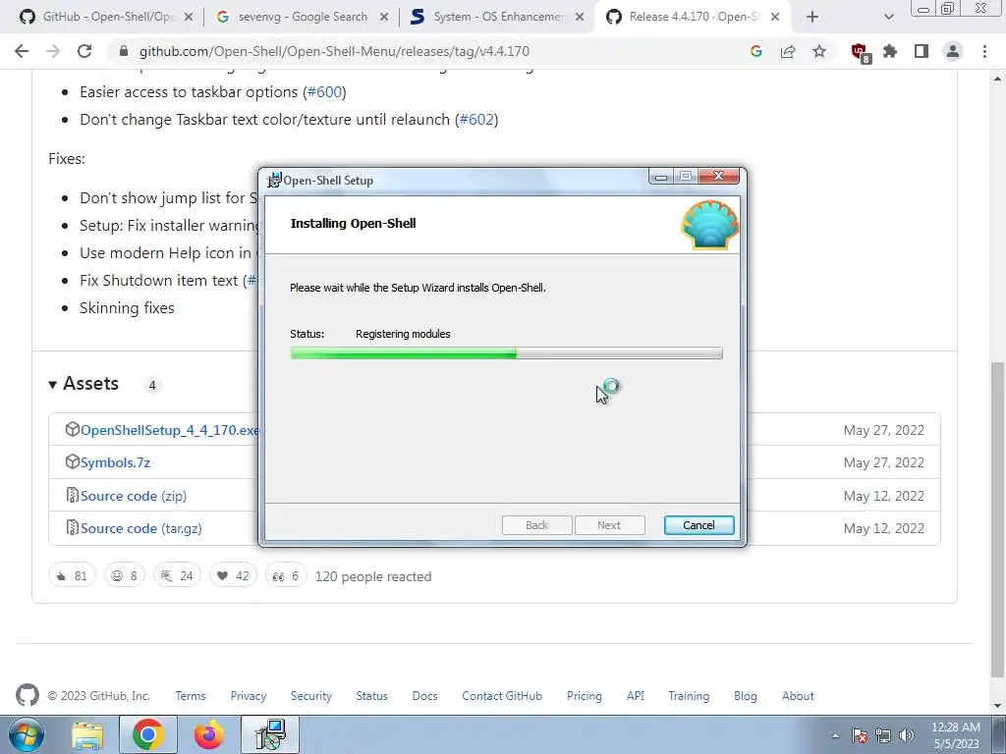Open the installer icon on taskbar
The image size is (1006, 754).
pyautogui.click(x=270, y=734)
